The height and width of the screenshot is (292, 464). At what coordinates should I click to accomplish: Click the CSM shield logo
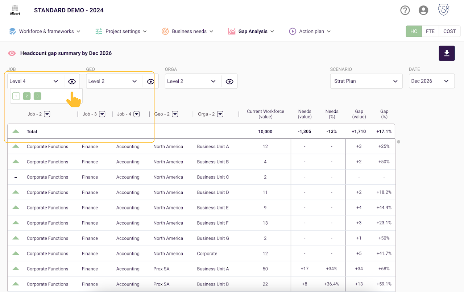[444, 10]
